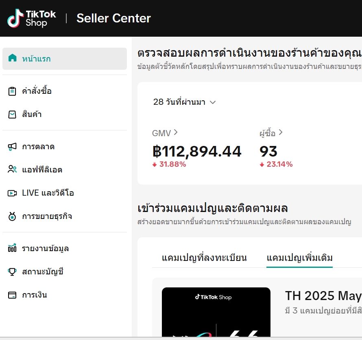The height and width of the screenshot is (340, 362).
Task: Open the TH 2025 May campaign title
Action: click(323, 296)
